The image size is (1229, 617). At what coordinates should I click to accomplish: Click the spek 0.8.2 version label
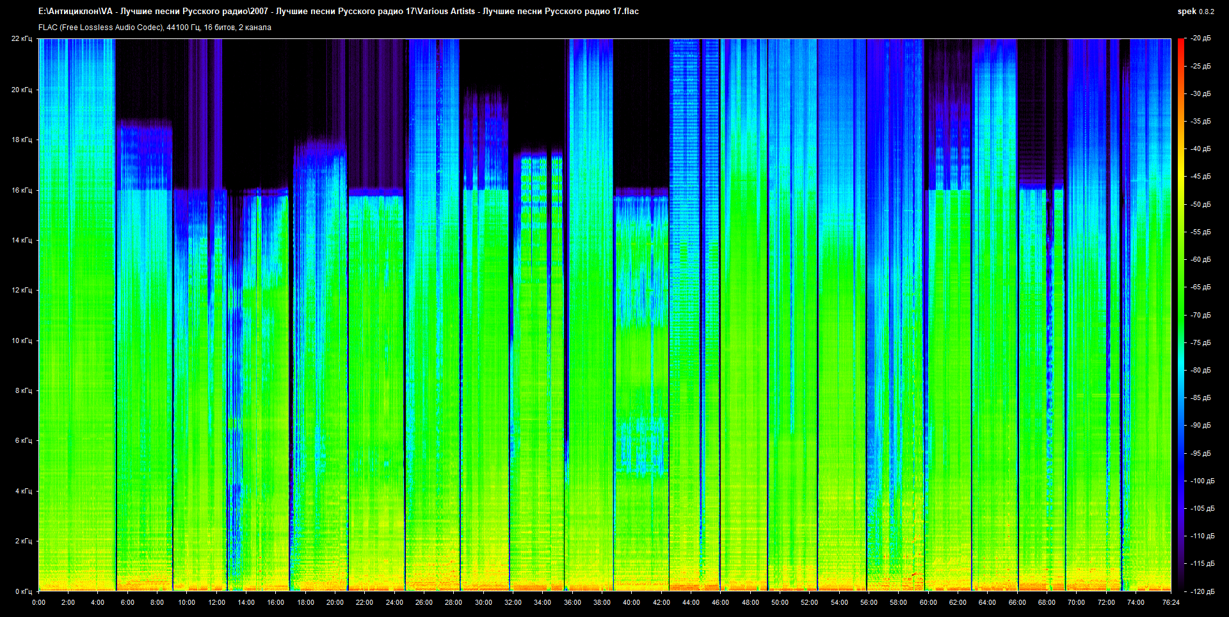pos(1195,12)
